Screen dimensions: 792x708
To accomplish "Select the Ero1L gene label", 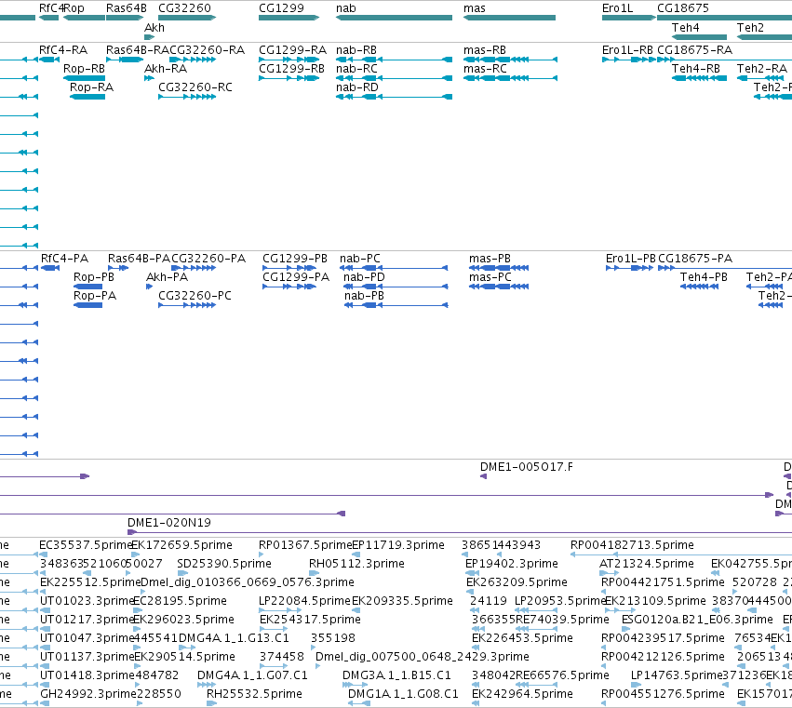I will click(617, 8).
